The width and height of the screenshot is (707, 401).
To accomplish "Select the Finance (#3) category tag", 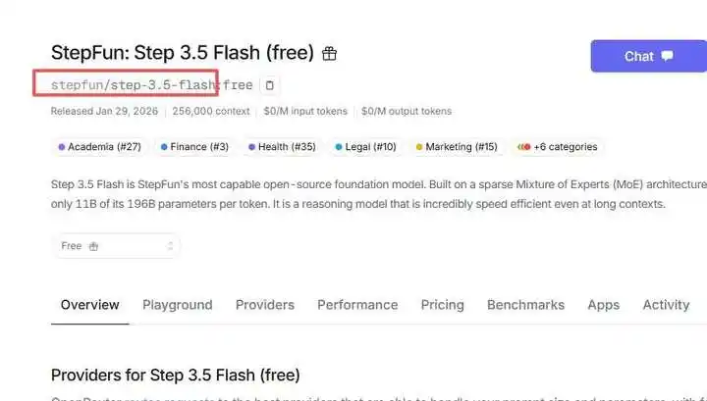I will click(193, 147).
